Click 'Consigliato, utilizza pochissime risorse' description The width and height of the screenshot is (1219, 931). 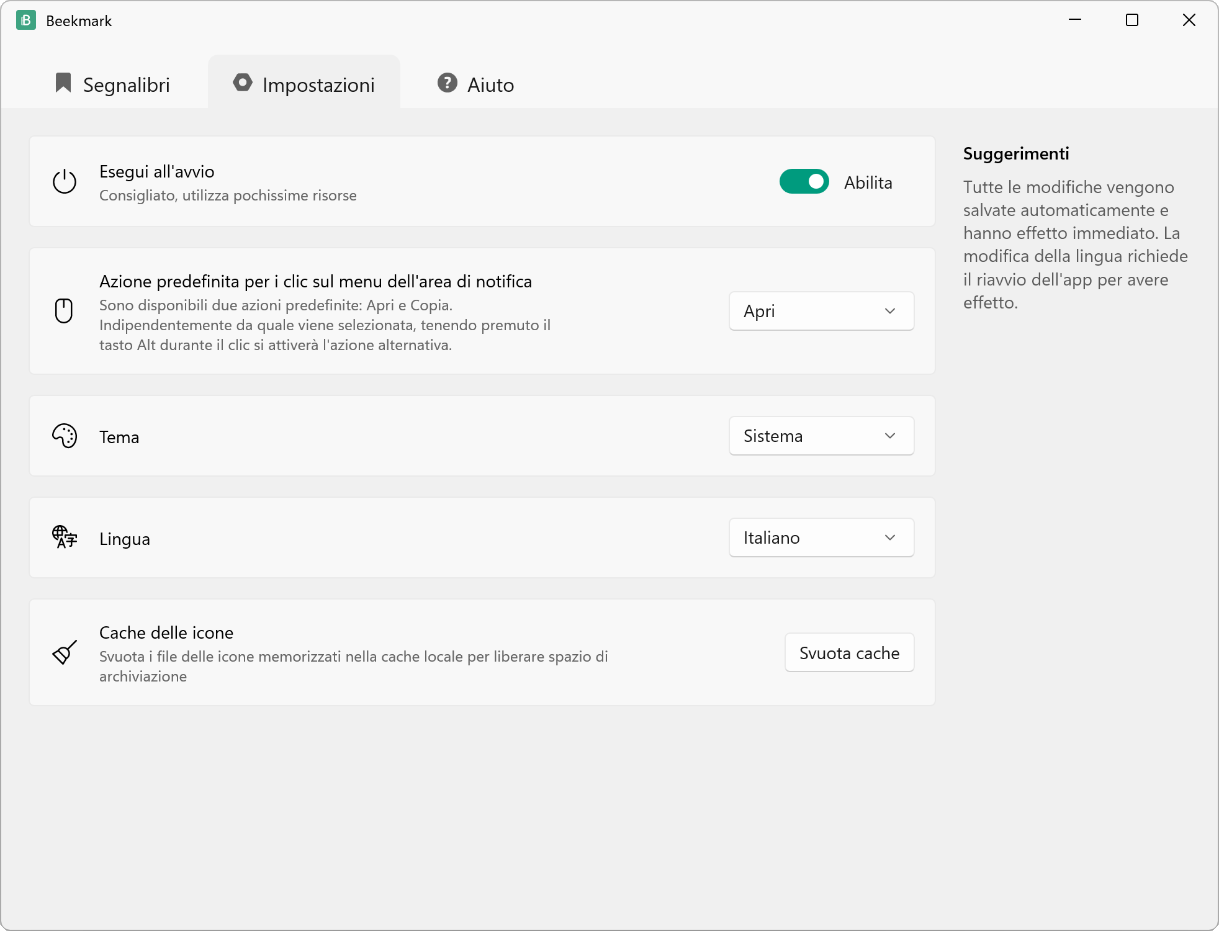(x=228, y=196)
